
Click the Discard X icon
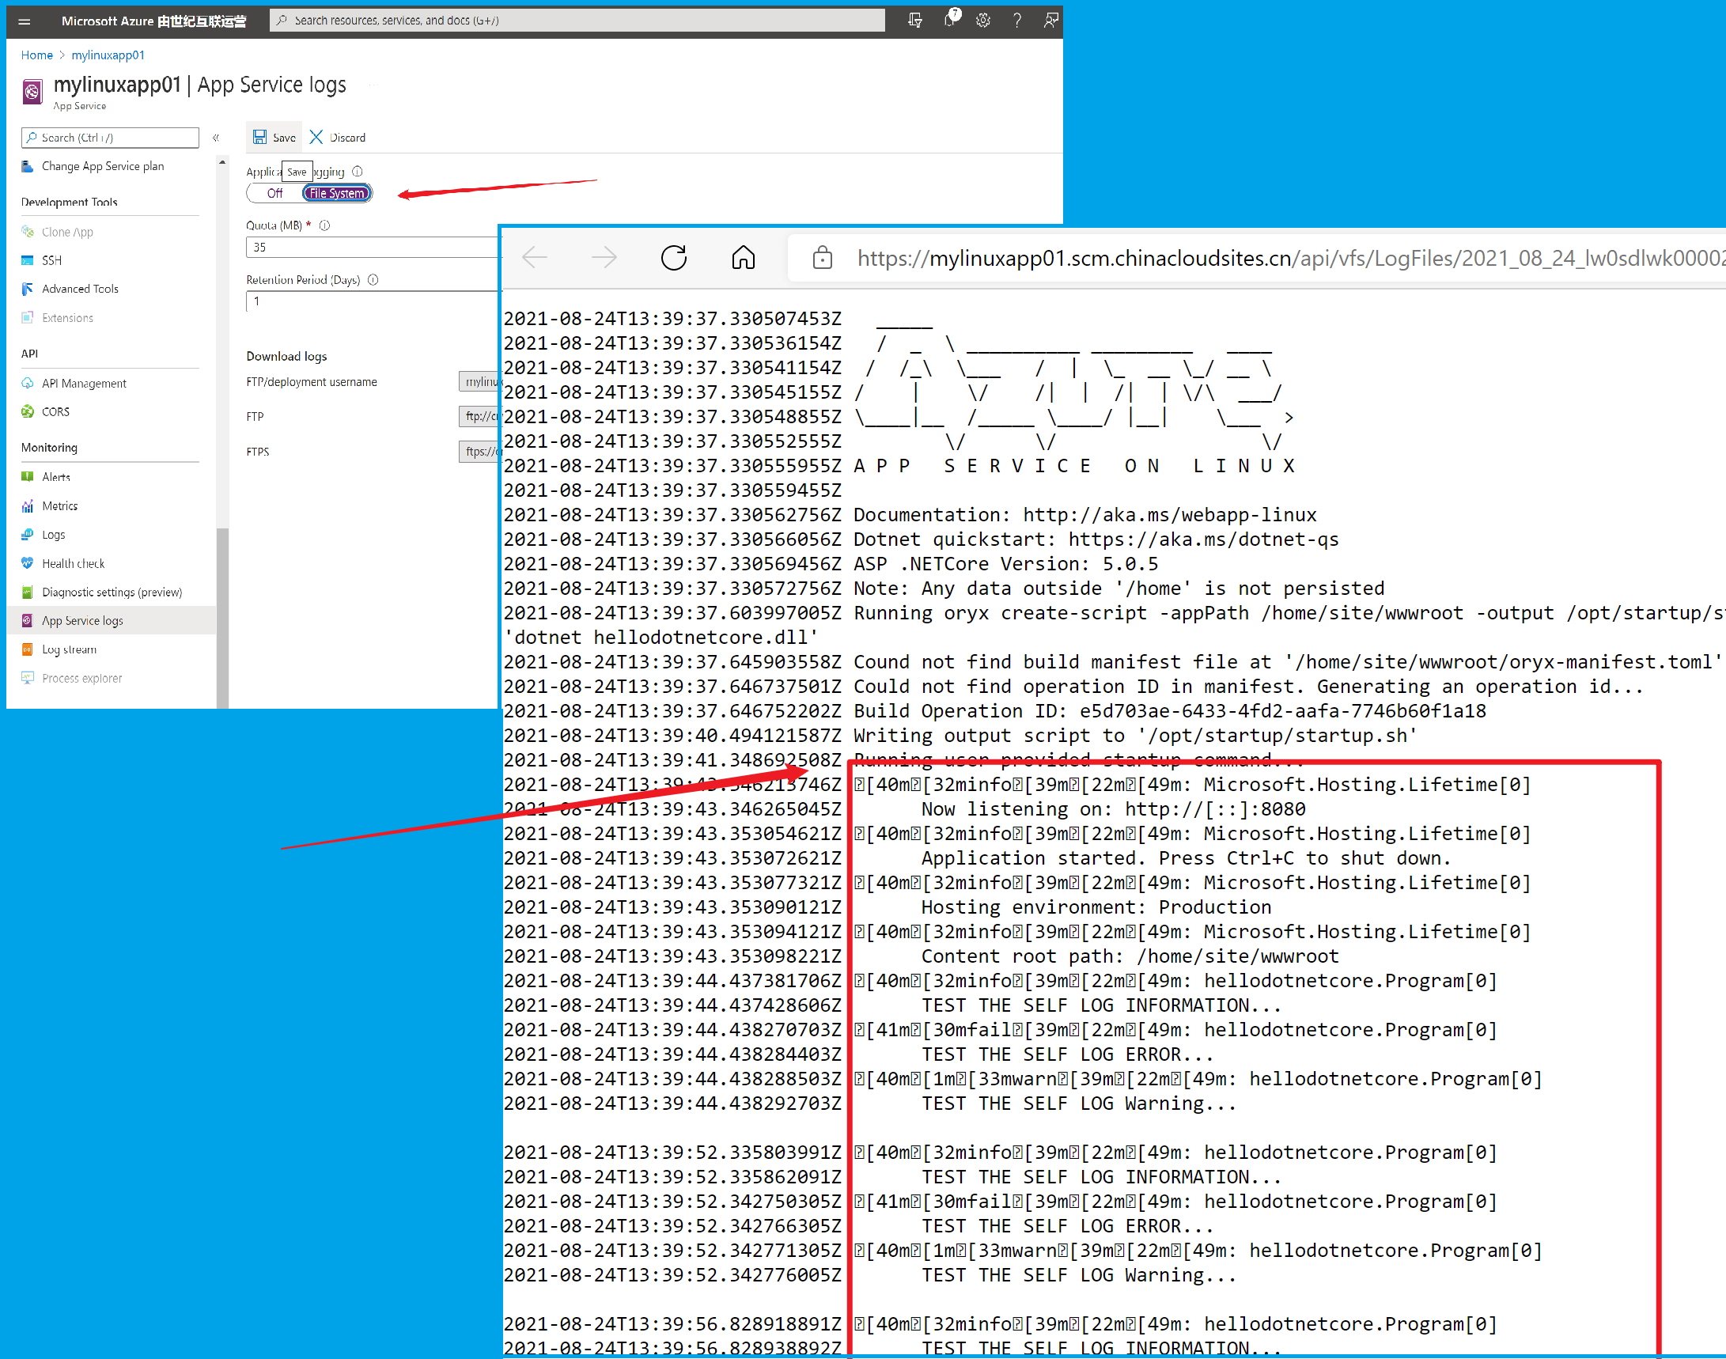pos(316,137)
